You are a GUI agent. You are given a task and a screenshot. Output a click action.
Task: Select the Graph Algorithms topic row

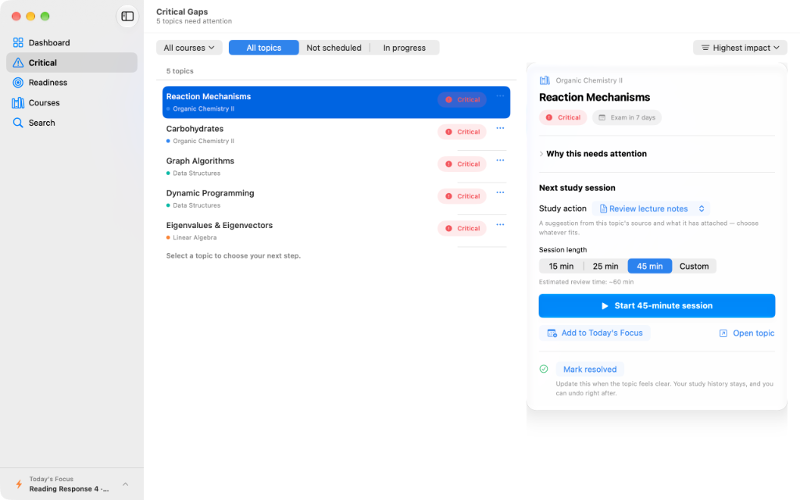[x=336, y=166]
